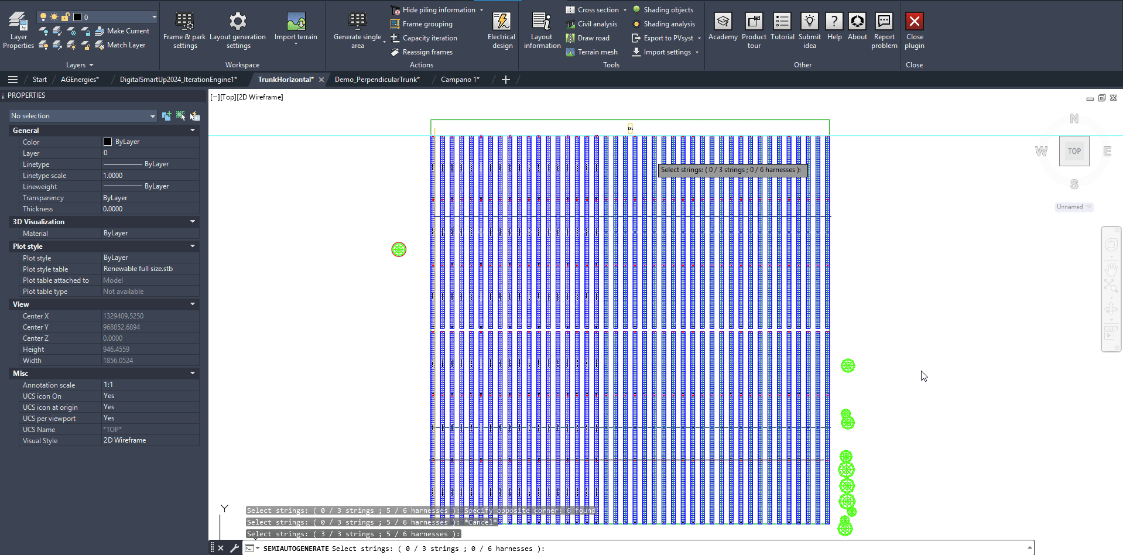Viewport: 1123px width, 555px height.
Task: Collapse the Plot style section
Action: click(193, 246)
